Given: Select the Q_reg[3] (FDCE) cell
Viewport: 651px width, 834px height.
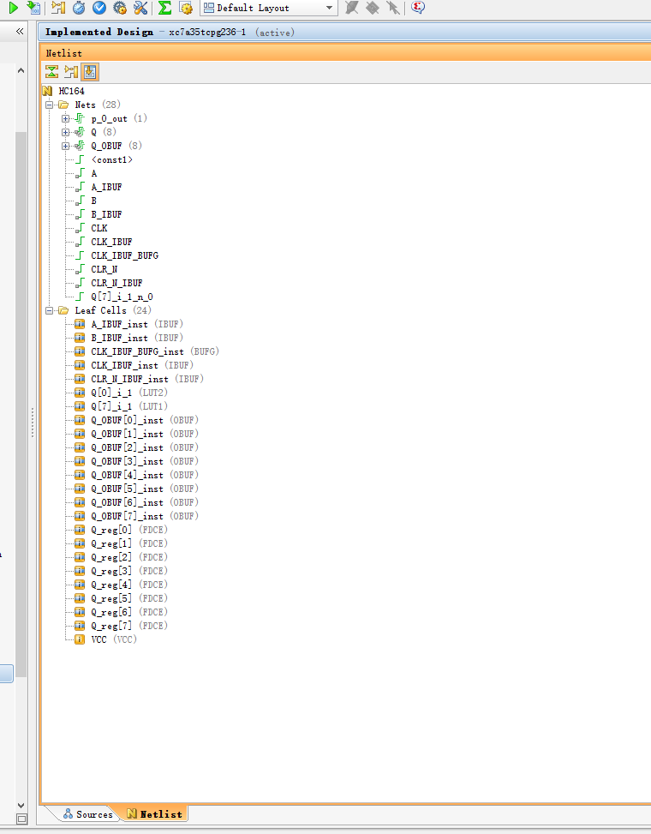Looking at the screenshot, I should point(129,571).
